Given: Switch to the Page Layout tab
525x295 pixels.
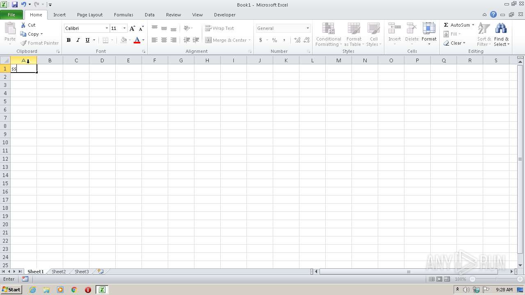Looking at the screenshot, I should [90, 15].
